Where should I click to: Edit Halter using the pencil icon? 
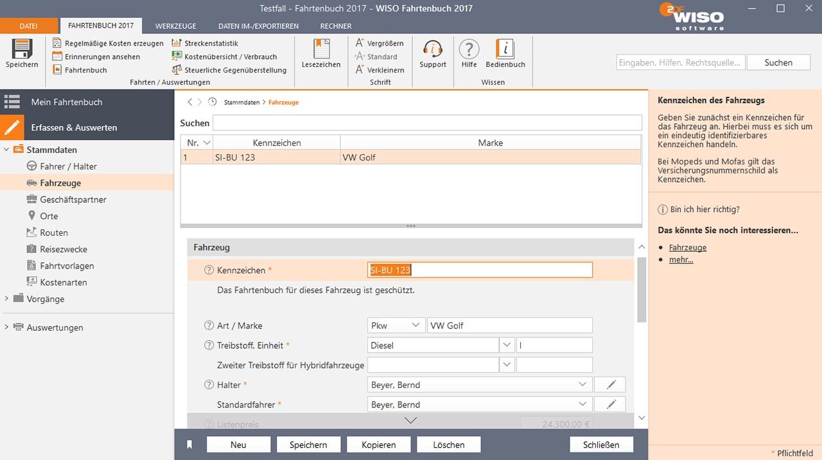(x=609, y=385)
